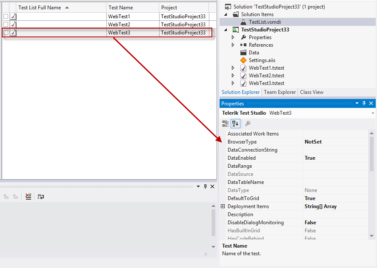Image resolution: width=377 pixels, height=268 pixels.
Task: Expand WebTest1.tstest node
Action: point(233,68)
